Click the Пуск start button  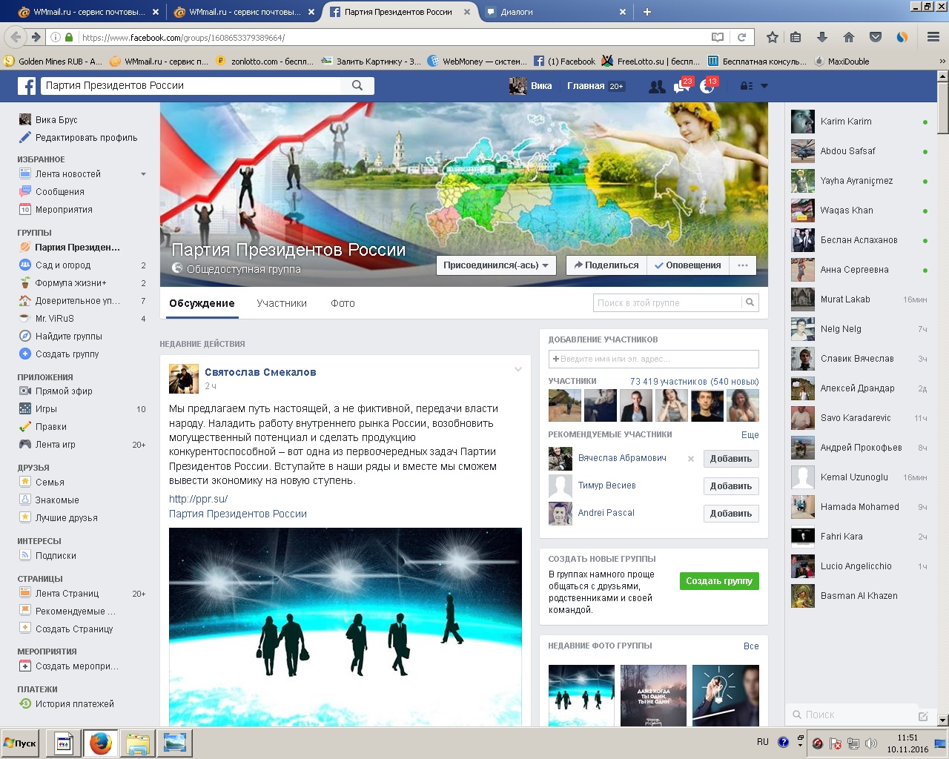pyautogui.click(x=20, y=743)
